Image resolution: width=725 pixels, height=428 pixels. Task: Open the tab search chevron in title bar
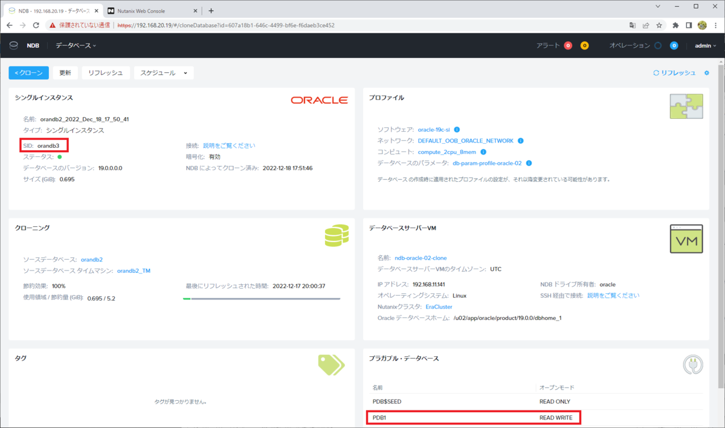coord(658,6)
